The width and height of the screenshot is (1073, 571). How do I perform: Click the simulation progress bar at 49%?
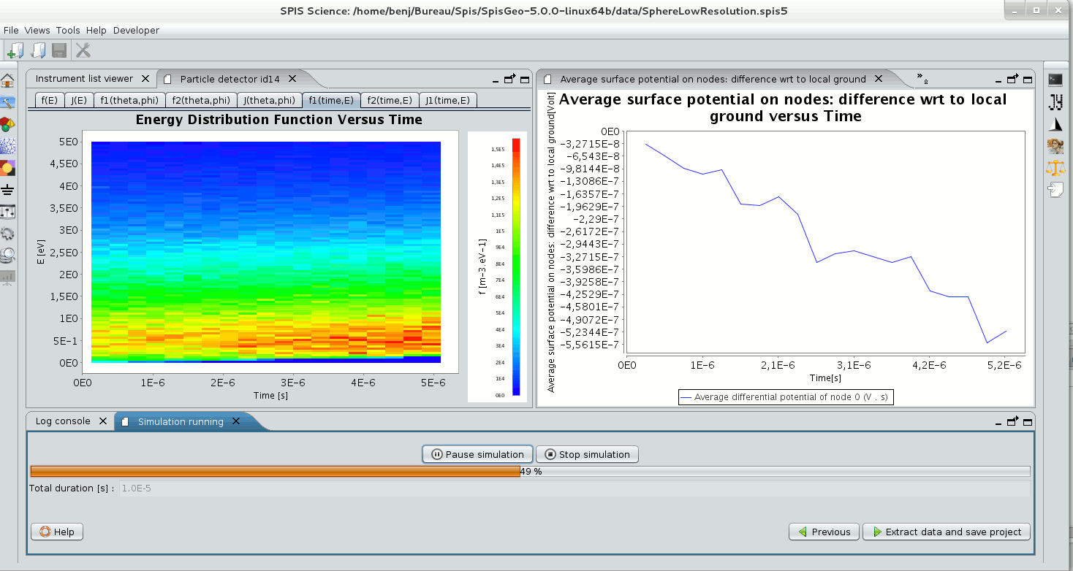click(x=530, y=472)
